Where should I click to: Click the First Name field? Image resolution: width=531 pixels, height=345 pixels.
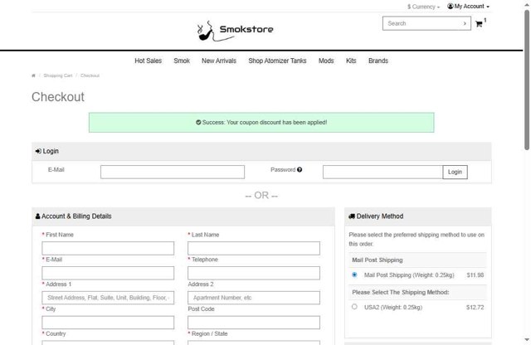coord(108,248)
